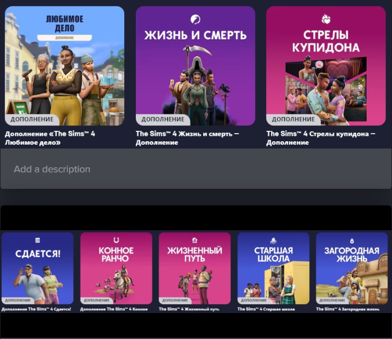Open 'The Sims 4 Стрелы купидона — Дополнение' link

tap(320, 138)
